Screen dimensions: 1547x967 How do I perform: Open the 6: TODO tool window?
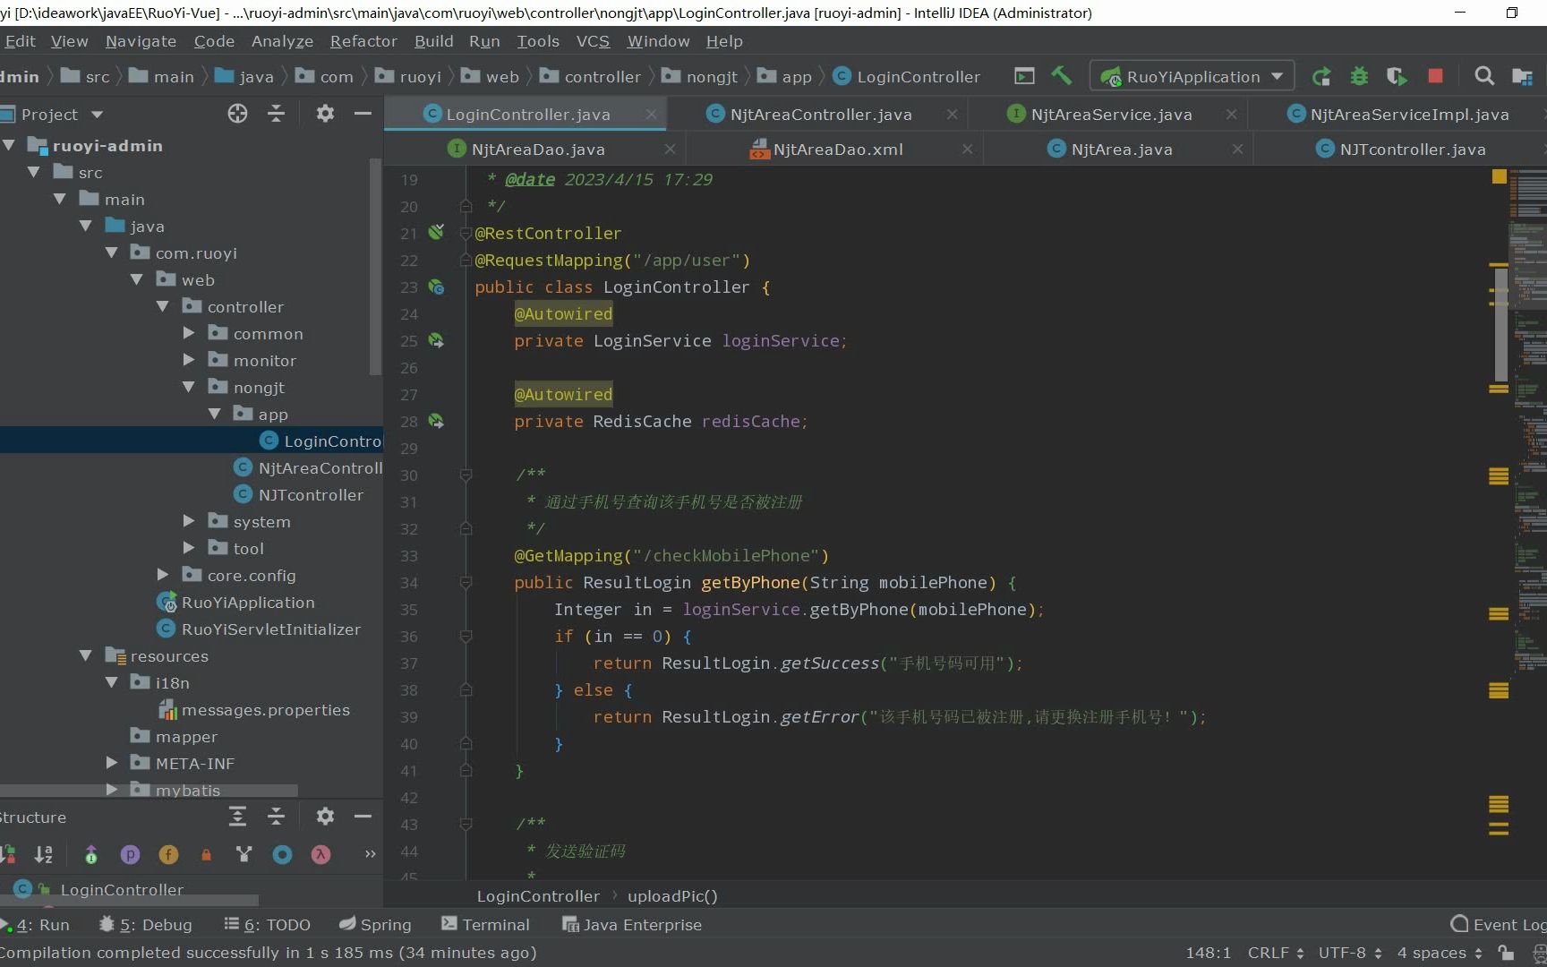click(267, 925)
